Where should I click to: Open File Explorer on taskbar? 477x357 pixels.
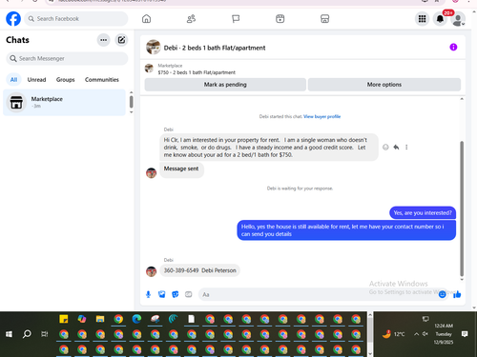100,319
